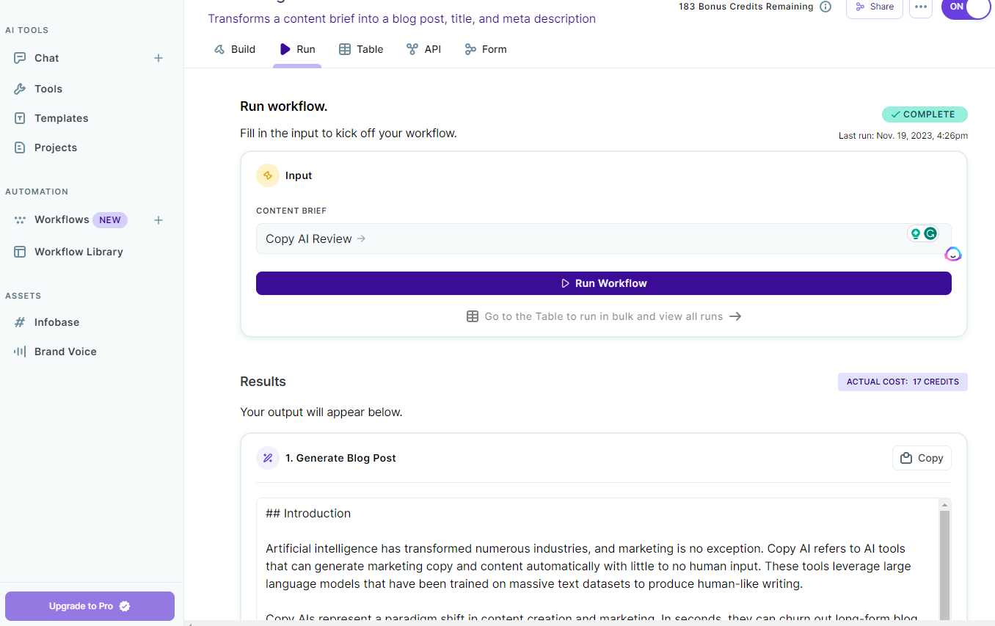Click the Share button
The width and height of the screenshot is (995, 626).
[x=874, y=7]
